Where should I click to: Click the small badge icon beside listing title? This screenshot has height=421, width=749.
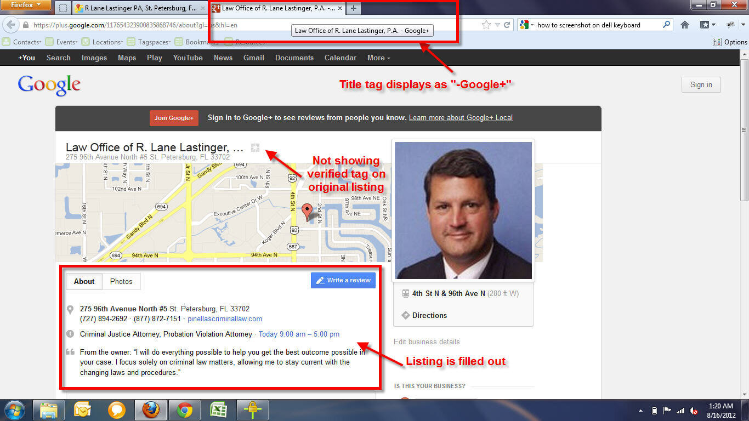[255, 147]
